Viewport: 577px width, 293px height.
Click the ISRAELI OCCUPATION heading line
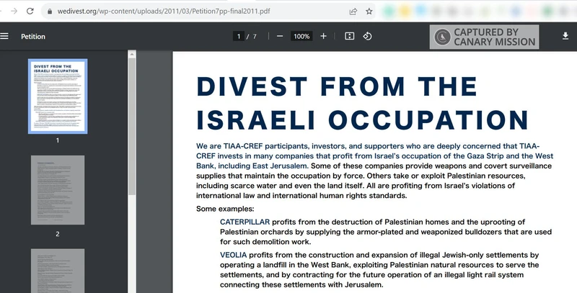click(x=363, y=120)
